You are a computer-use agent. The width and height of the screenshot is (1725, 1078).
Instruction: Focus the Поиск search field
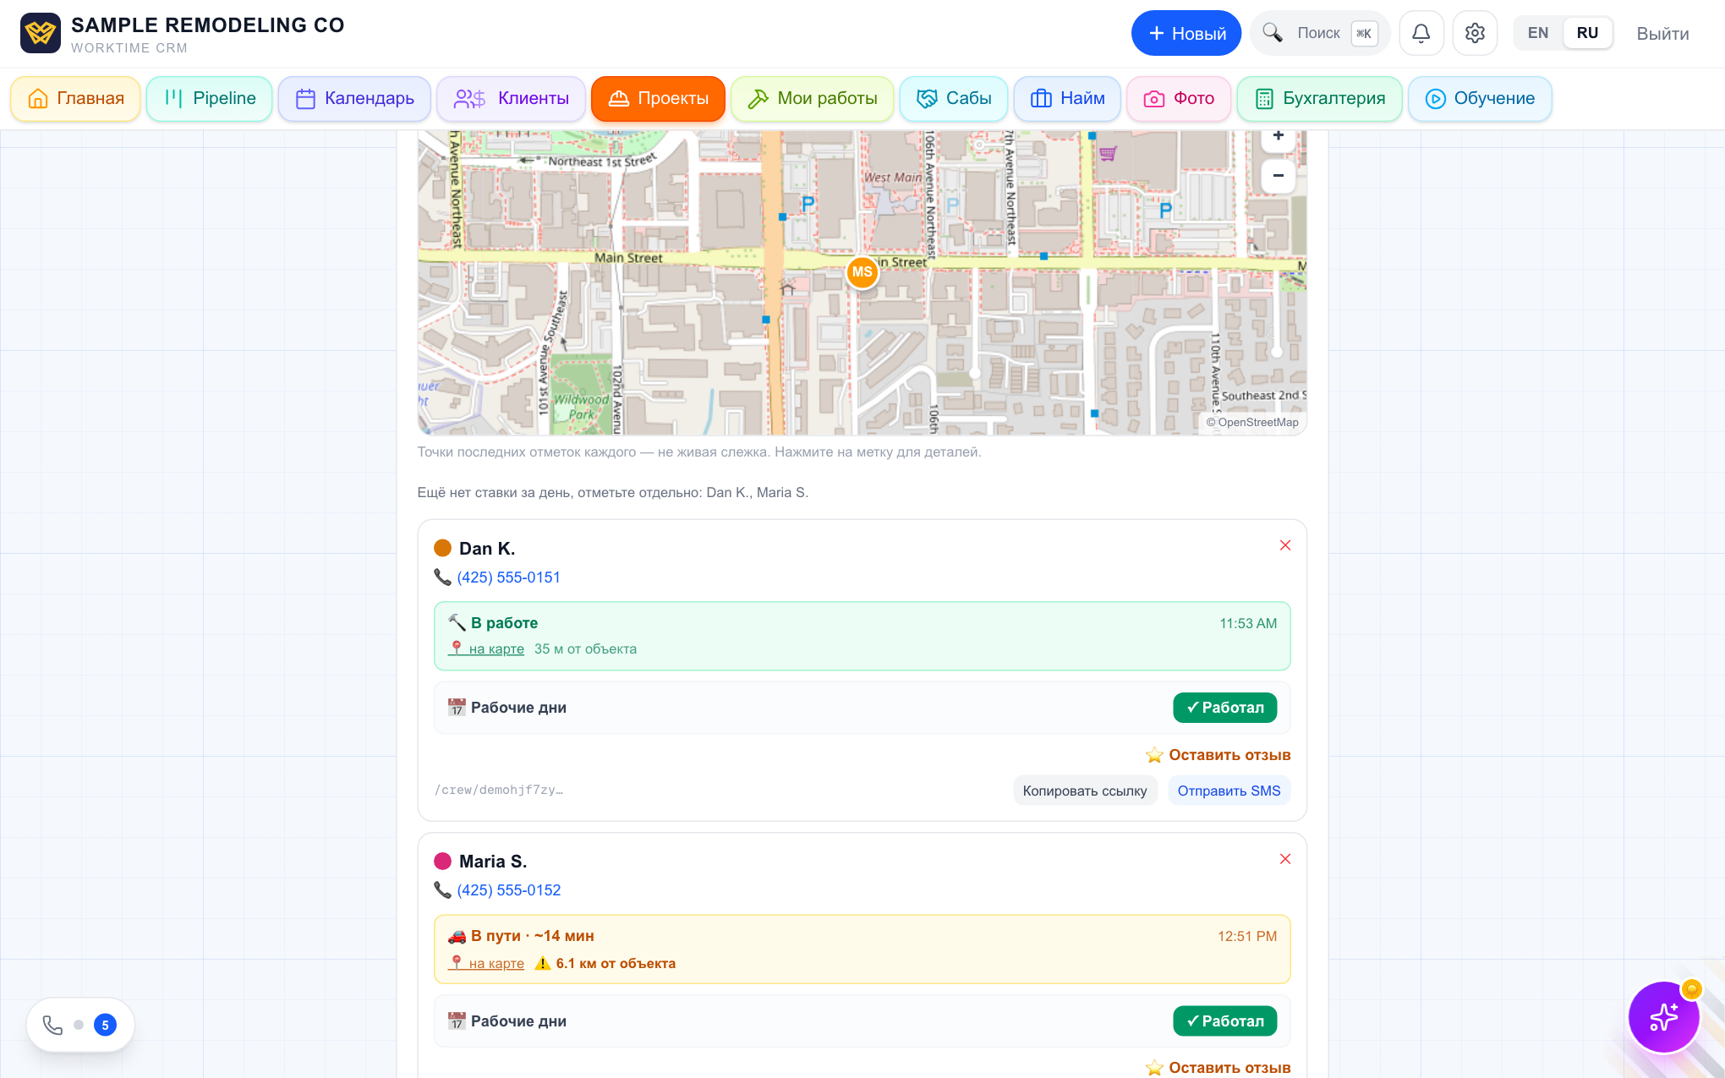(x=1319, y=33)
